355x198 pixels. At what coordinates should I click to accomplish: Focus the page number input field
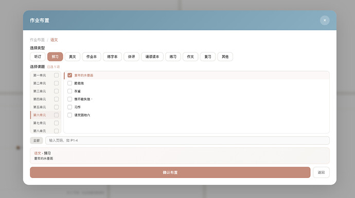187,141
